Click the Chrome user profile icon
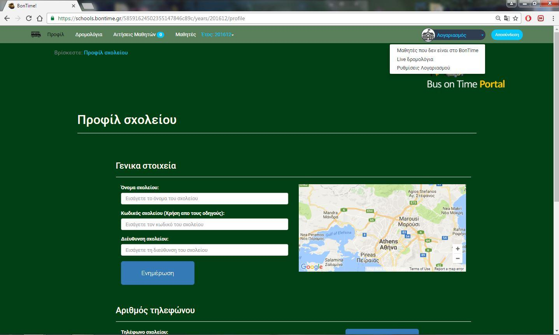559x335 pixels. click(512, 3)
